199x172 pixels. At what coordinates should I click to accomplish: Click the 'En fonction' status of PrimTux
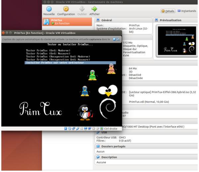[x=62, y=23]
